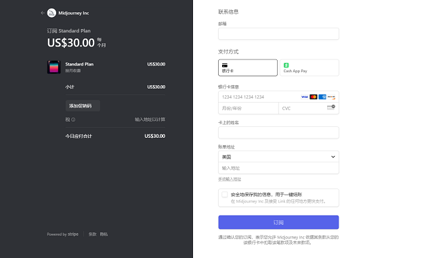Click the Mastercard logo

click(314, 97)
